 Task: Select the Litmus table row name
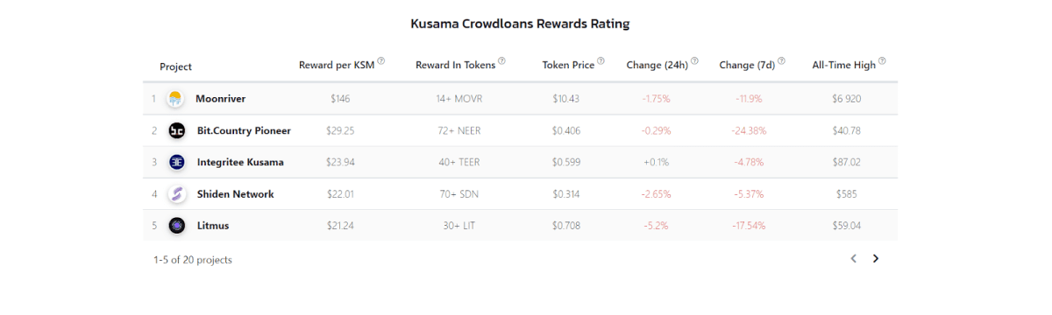(x=212, y=226)
